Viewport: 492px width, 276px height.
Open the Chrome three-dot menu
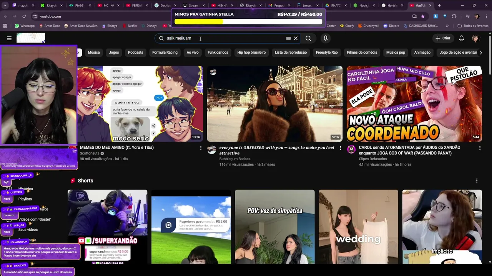[x=486, y=16]
